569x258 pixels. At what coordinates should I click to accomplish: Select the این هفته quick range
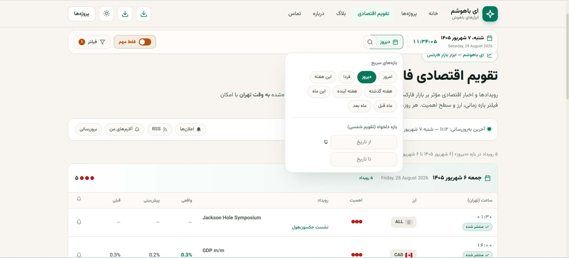(x=323, y=77)
